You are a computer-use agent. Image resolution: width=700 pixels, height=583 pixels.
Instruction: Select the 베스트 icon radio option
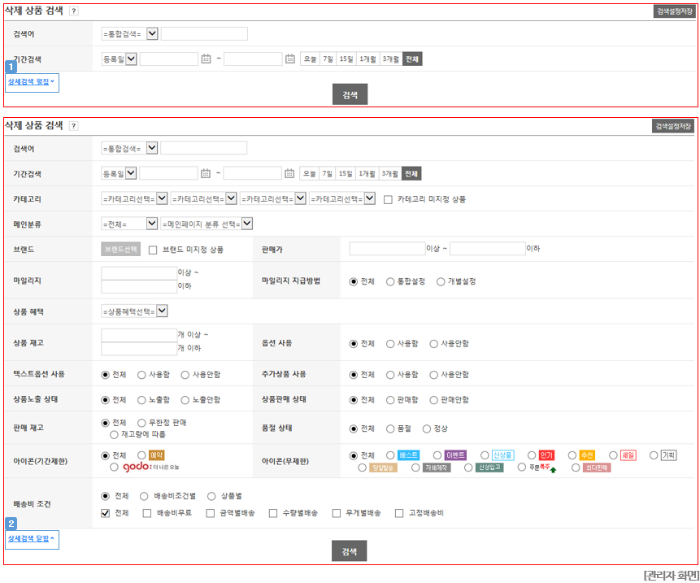(x=390, y=455)
